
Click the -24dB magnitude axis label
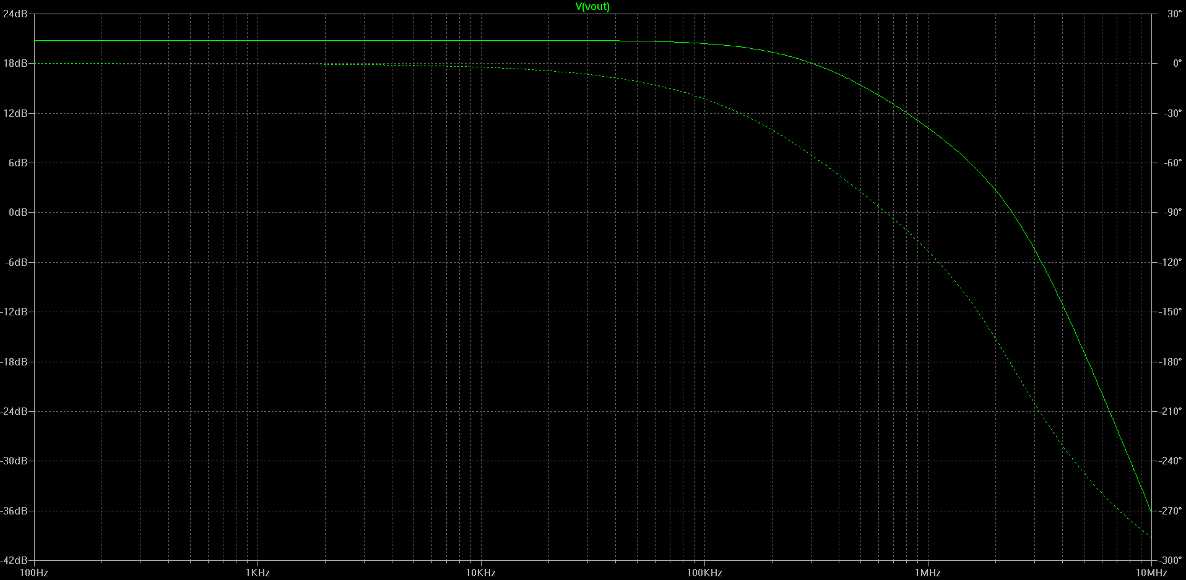[x=14, y=411]
